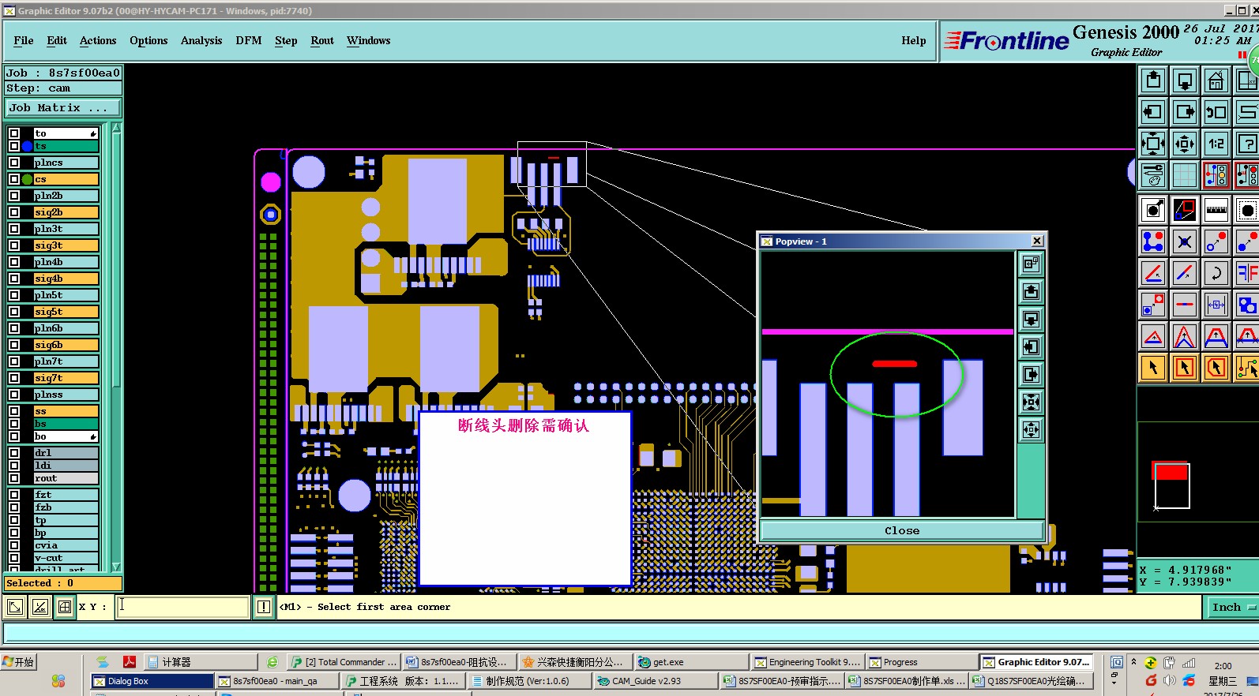Open the File menu
The width and height of the screenshot is (1259, 696).
point(24,40)
